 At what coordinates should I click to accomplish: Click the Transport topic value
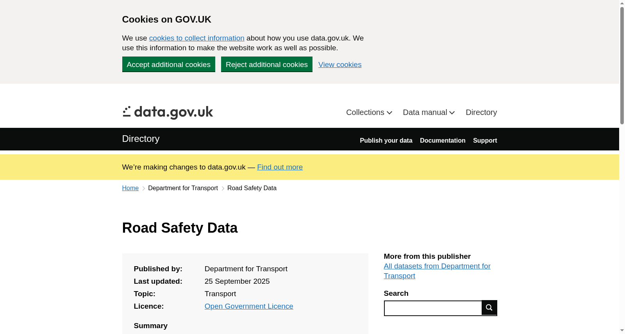(220, 294)
